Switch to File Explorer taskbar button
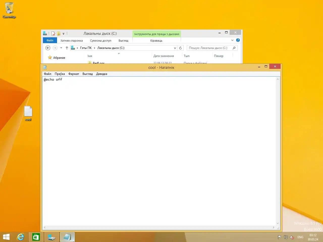The width and height of the screenshot is (323, 242). (x=52, y=237)
